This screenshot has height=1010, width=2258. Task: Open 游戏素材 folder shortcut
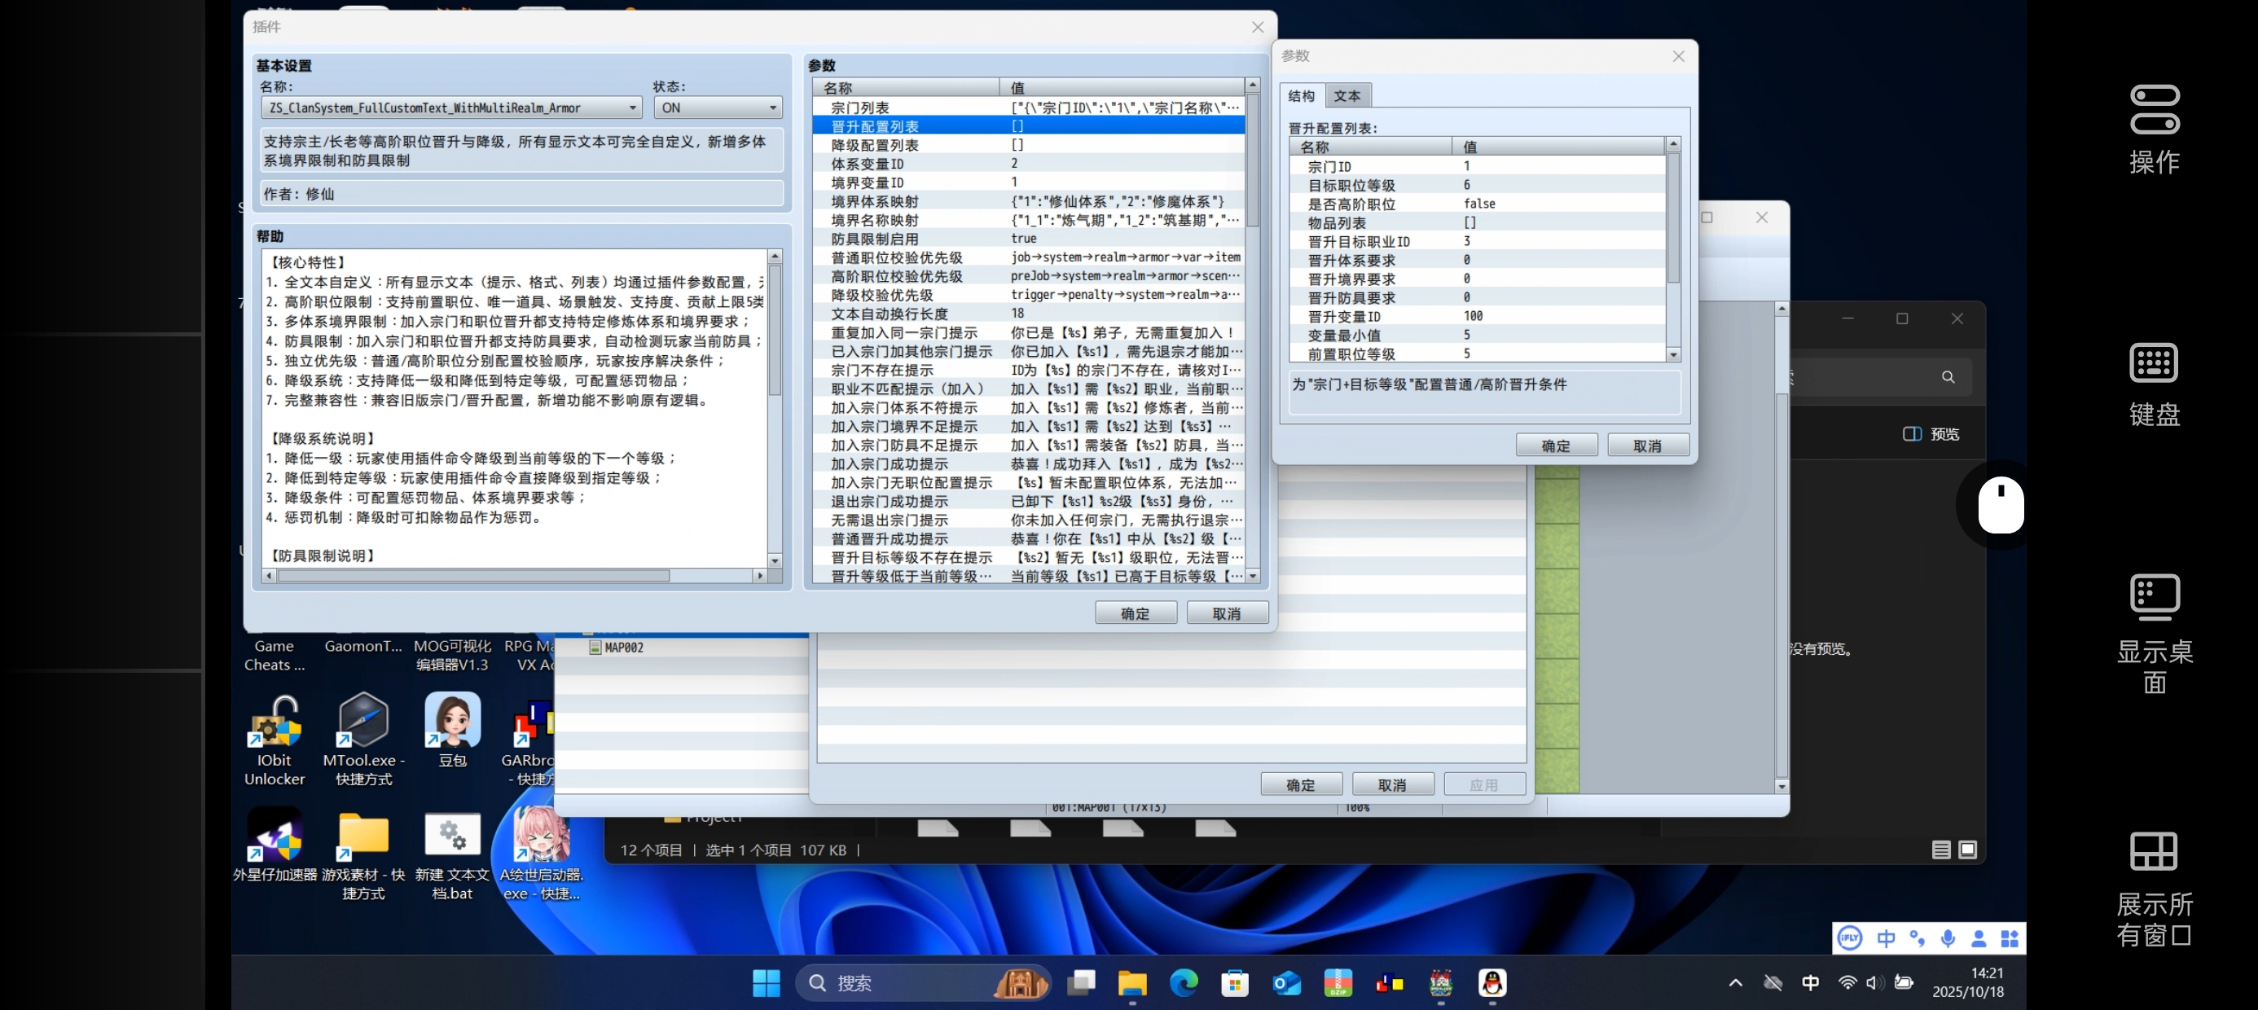[364, 854]
